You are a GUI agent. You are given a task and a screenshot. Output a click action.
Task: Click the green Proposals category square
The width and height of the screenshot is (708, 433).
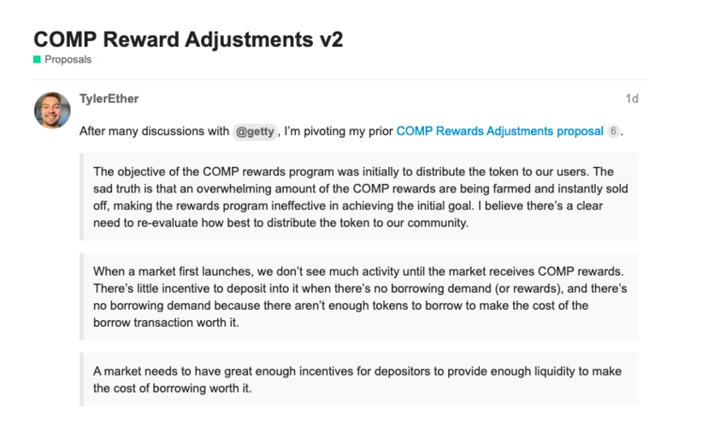point(37,59)
